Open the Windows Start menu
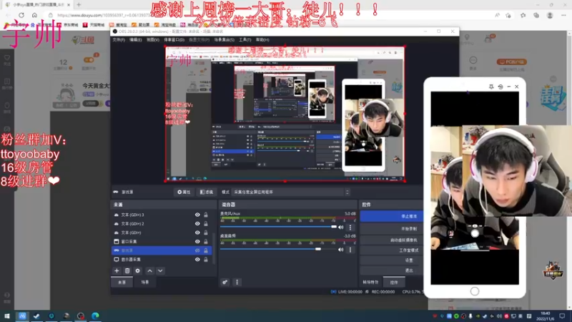This screenshot has height=322, width=572. click(7, 316)
